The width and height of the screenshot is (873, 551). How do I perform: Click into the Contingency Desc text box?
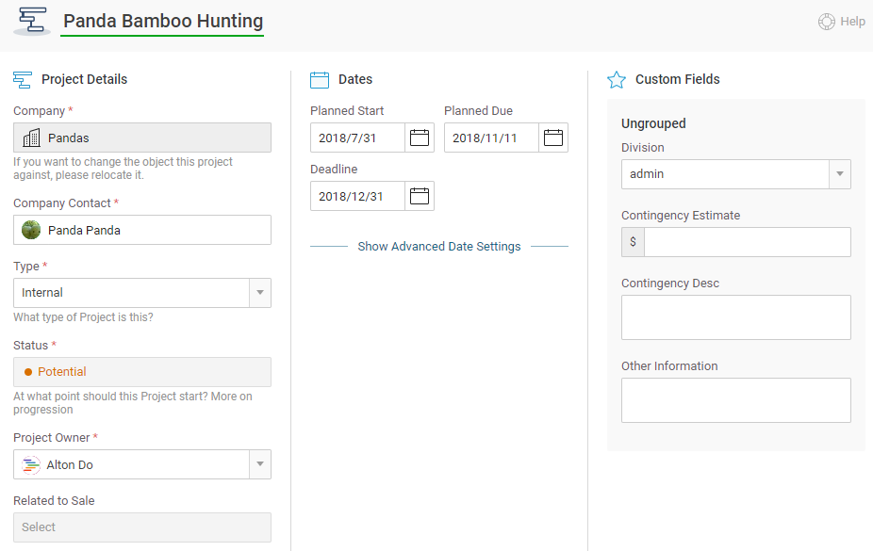(x=735, y=317)
